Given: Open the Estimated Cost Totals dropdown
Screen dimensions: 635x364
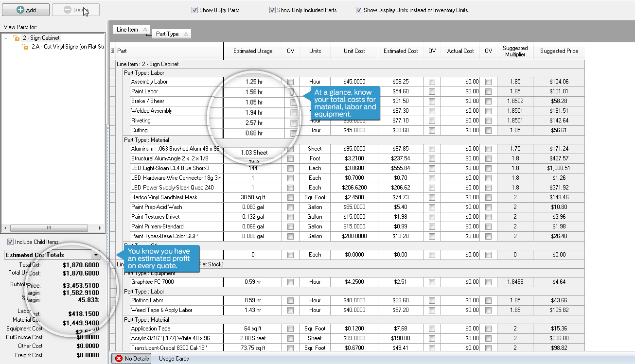Looking at the screenshot, I should (96, 255).
